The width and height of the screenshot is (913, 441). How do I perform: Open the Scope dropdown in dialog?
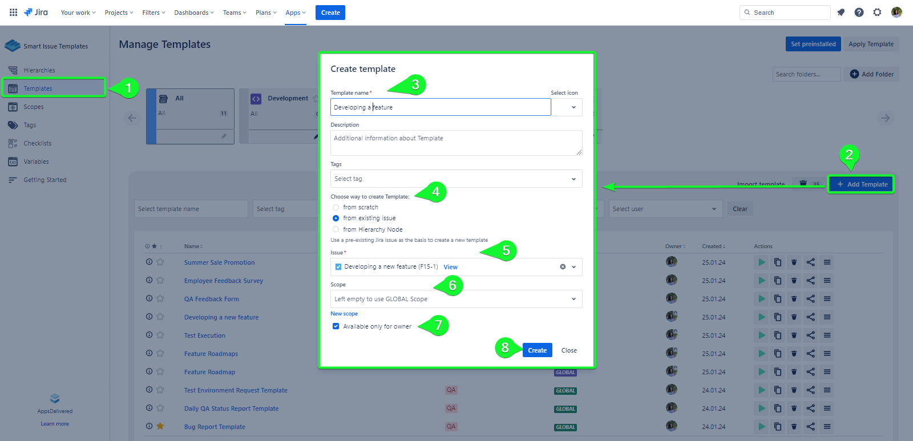[x=456, y=299]
